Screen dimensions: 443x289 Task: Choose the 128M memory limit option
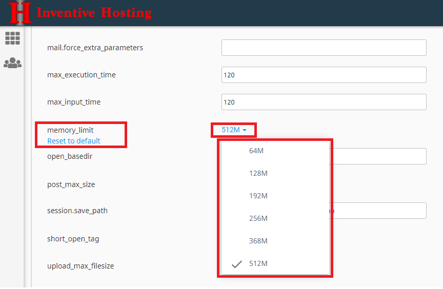coord(258,173)
